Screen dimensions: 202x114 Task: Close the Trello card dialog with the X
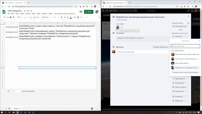(188, 16)
